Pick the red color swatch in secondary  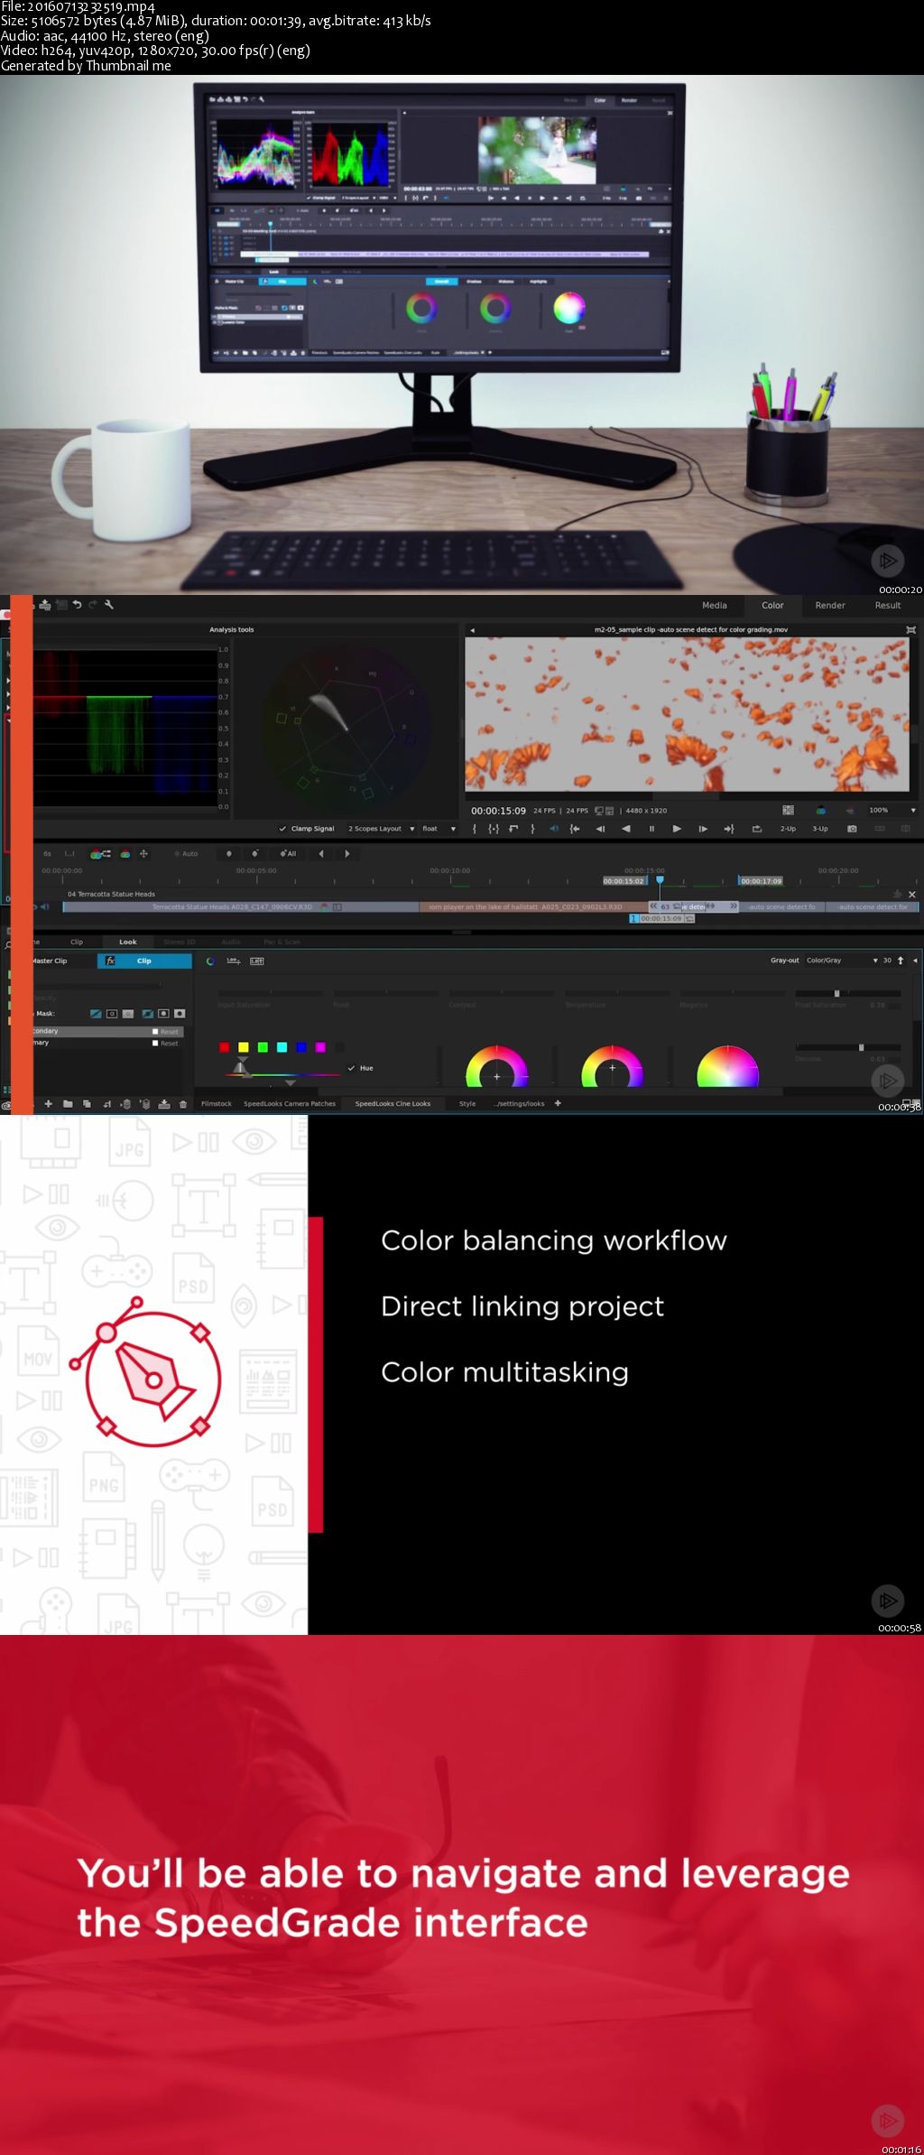point(224,1047)
